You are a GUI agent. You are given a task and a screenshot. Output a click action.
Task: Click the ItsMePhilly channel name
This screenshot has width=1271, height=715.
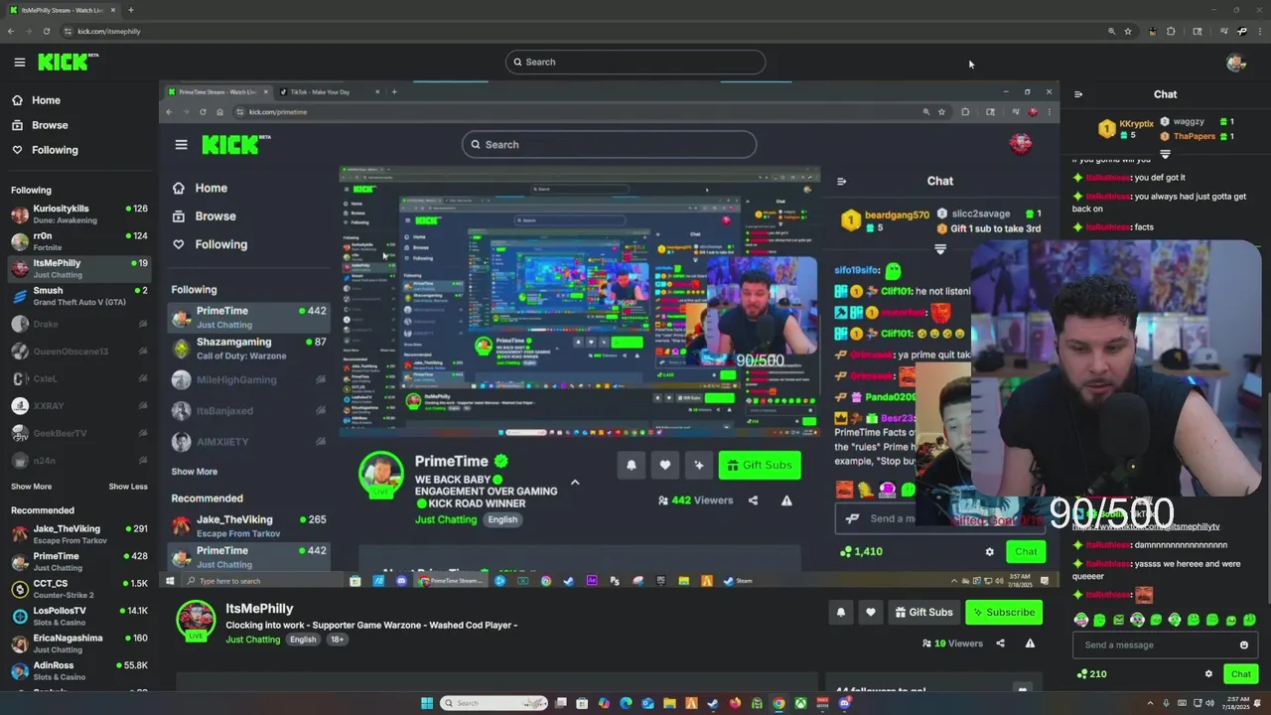click(259, 608)
